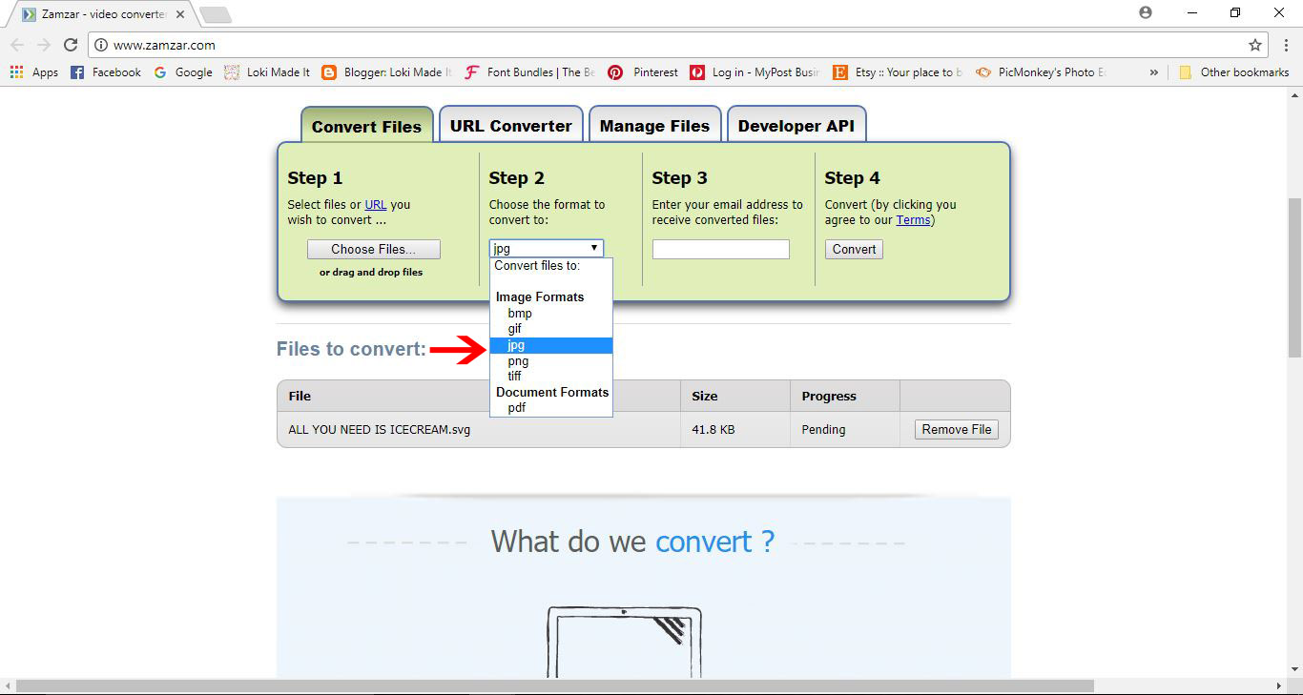Open the Etsy bookmark
Screen dimensions: 1303x695
898,72
